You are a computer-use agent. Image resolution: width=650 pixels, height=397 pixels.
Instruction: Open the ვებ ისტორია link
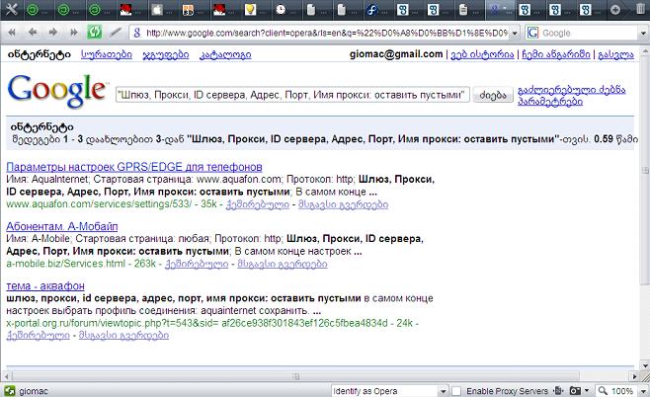point(482,54)
